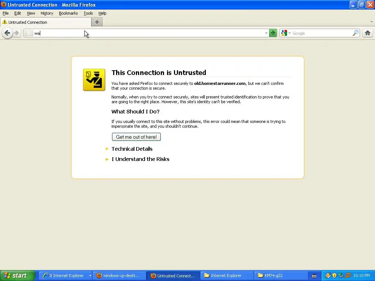
Task: Open the History menu
Action: pyautogui.click(x=47, y=13)
